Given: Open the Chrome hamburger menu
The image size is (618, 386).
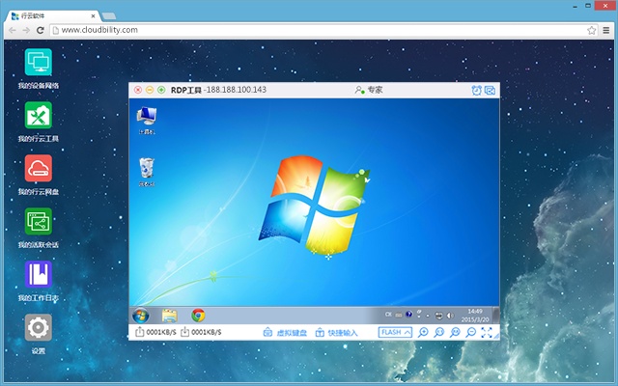Looking at the screenshot, I should coord(606,30).
